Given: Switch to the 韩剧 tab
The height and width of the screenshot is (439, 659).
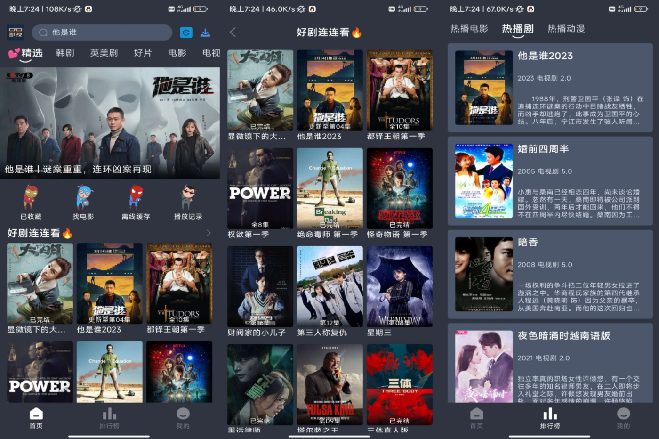Looking at the screenshot, I should coord(65,53).
